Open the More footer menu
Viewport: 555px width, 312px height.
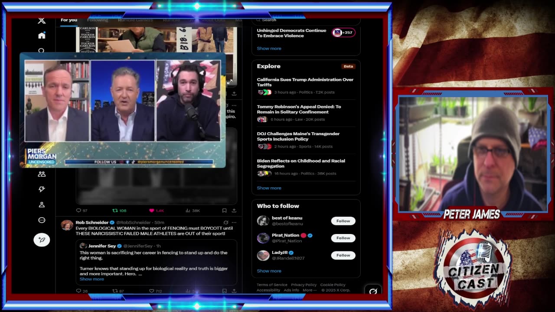pyautogui.click(x=309, y=290)
